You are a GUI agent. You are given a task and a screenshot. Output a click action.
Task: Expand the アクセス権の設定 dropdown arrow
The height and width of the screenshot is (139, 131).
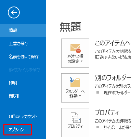[81, 61]
